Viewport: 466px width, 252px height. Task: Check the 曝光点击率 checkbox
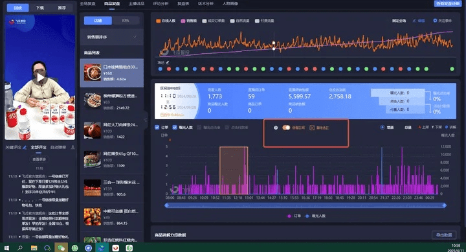pyautogui.click(x=199, y=128)
